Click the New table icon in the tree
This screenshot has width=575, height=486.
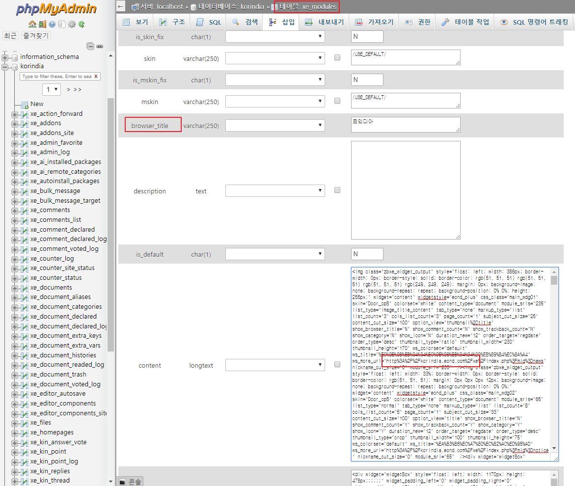pyautogui.click(x=25, y=105)
